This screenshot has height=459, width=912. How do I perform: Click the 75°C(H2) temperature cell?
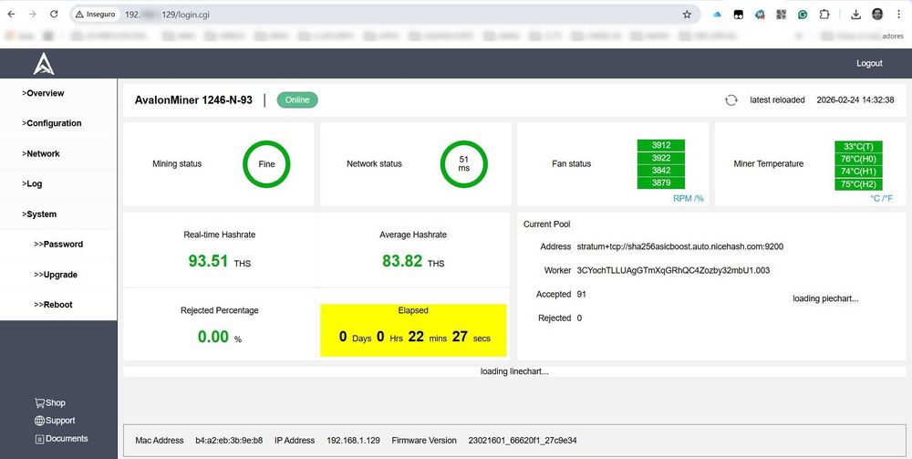pyautogui.click(x=858, y=184)
